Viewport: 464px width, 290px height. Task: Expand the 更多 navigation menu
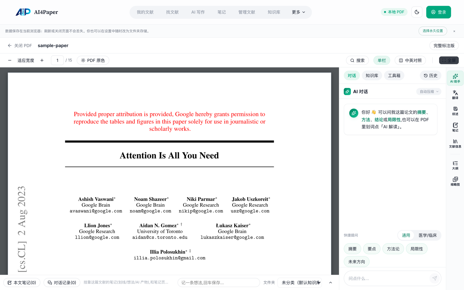pos(298,12)
